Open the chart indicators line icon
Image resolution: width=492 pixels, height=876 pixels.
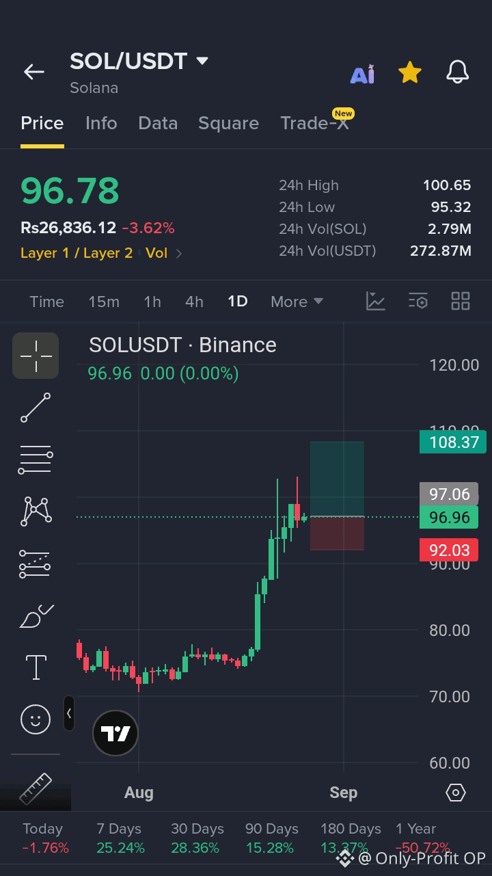tap(376, 301)
